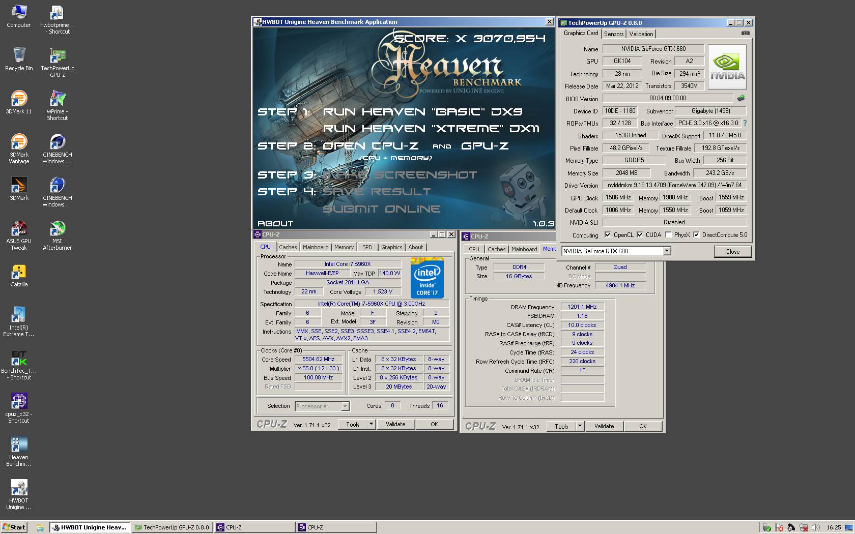The width and height of the screenshot is (855, 534).
Task: Expand Tools dropdown arrow in Memory CPU-Z window
Action: click(x=580, y=426)
